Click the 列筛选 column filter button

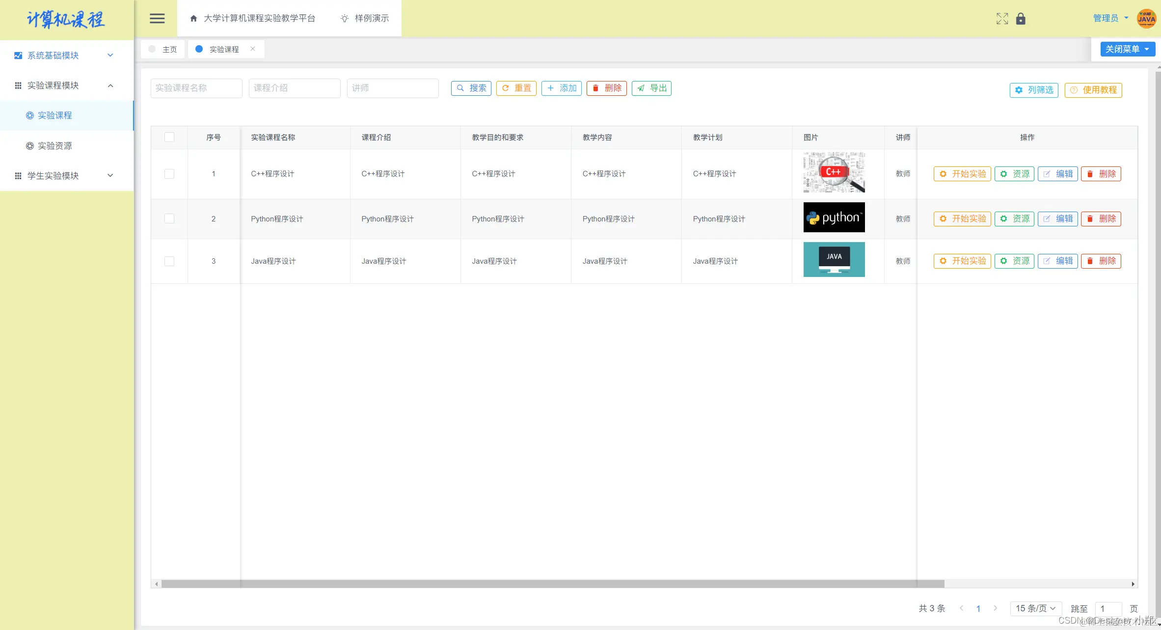coord(1034,90)
